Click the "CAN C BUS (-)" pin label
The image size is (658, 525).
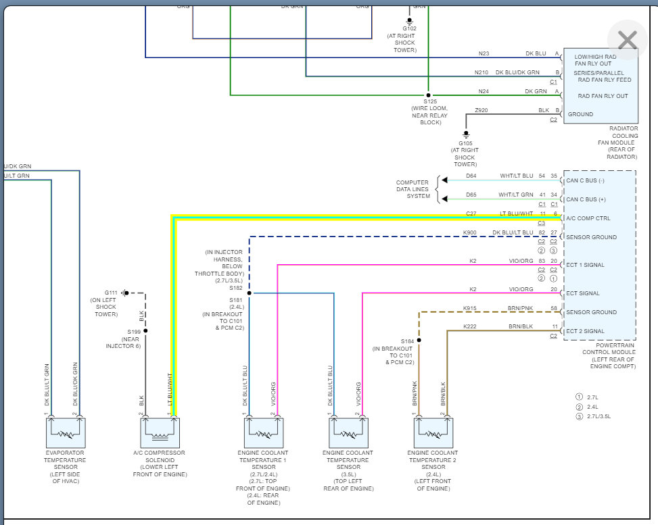tap(586, 180)
